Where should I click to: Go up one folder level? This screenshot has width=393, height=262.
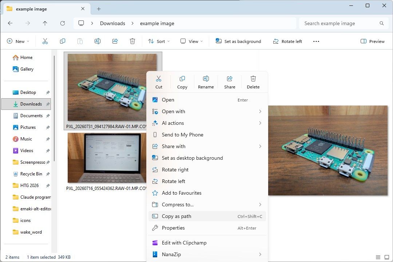pos(45,23)
